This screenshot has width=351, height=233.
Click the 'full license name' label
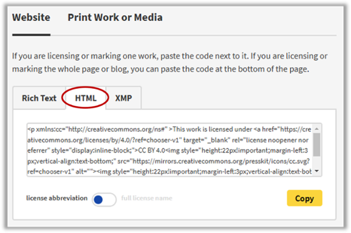click(147, 198)
